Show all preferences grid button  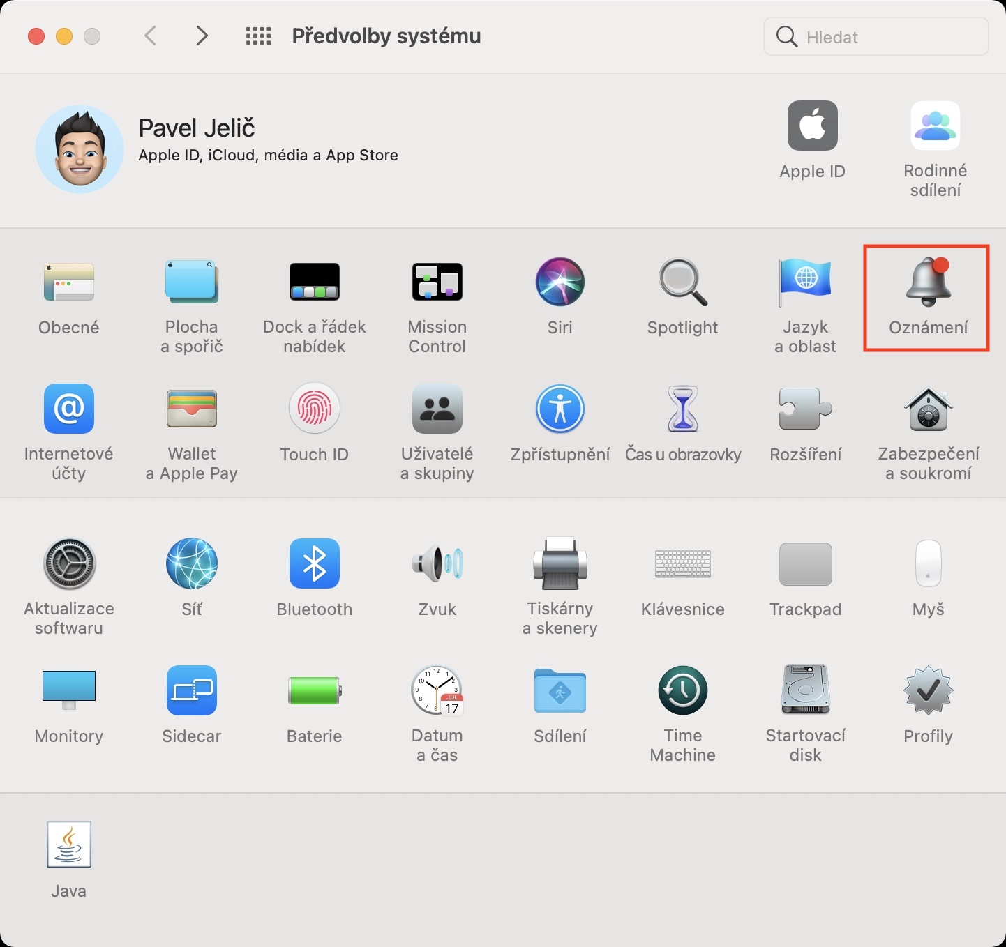pos(258,36)
